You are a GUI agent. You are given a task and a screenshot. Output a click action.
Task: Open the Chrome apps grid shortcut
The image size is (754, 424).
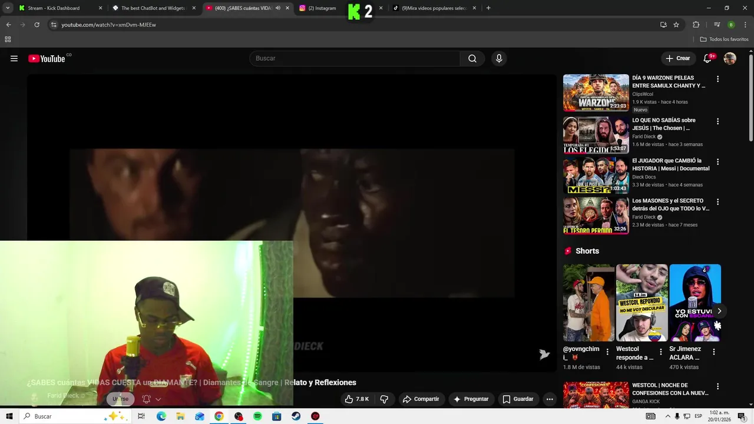(8, 39)
